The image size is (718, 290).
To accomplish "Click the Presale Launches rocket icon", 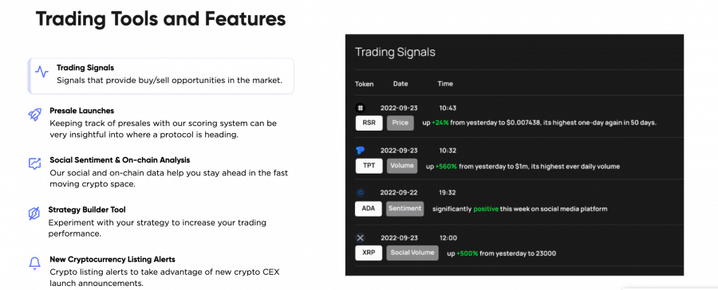I will click(35, 115).
